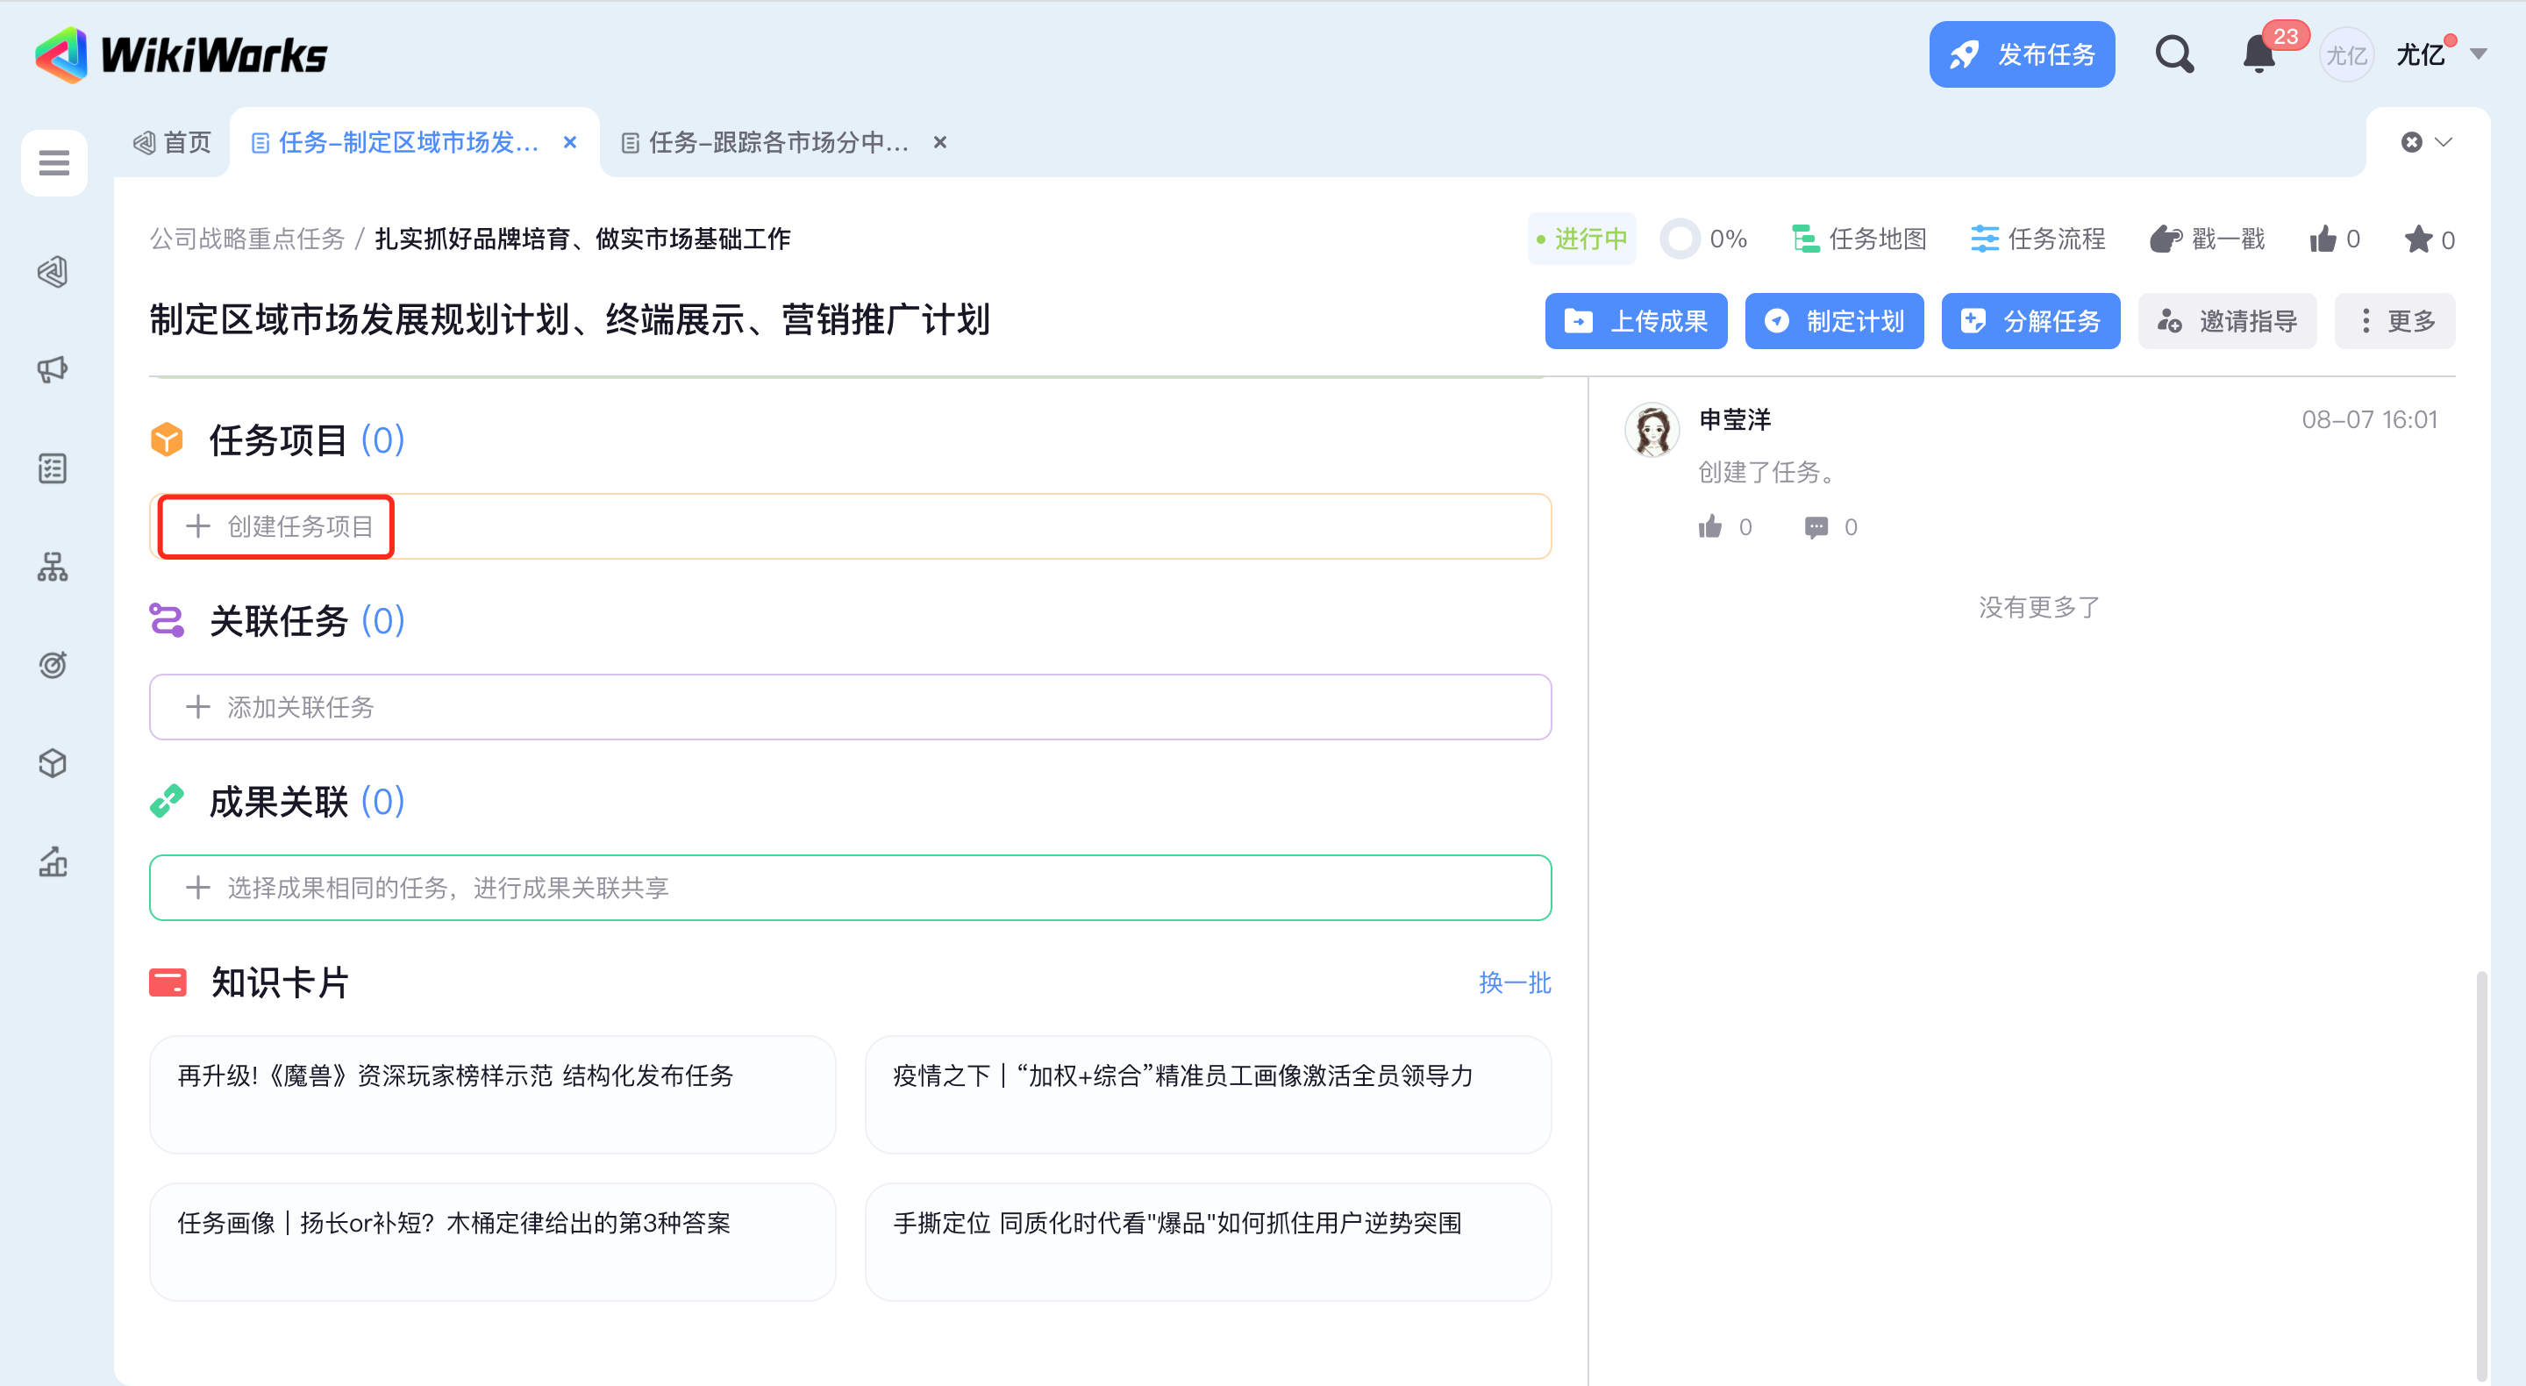2526x1386 pixels.
Task: Click the statistics chart sidebar icon
Action: point(53,862)
